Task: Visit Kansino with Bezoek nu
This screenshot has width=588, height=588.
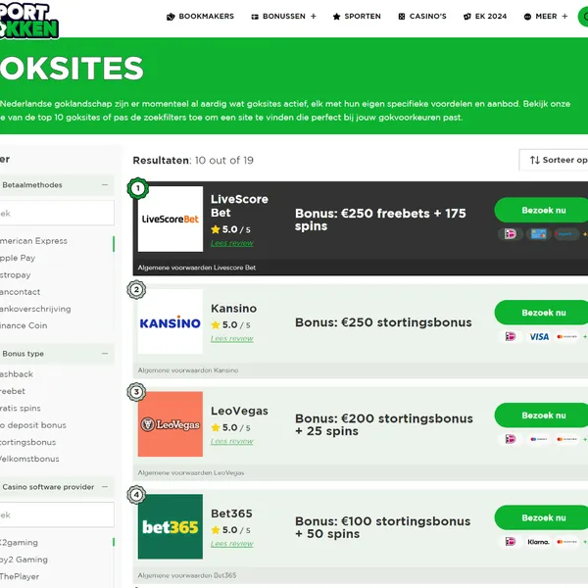Action: 542,313
